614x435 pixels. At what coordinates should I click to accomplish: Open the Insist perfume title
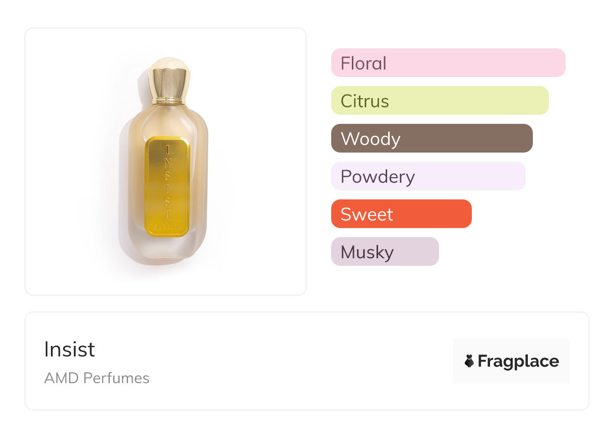[70, 349]
